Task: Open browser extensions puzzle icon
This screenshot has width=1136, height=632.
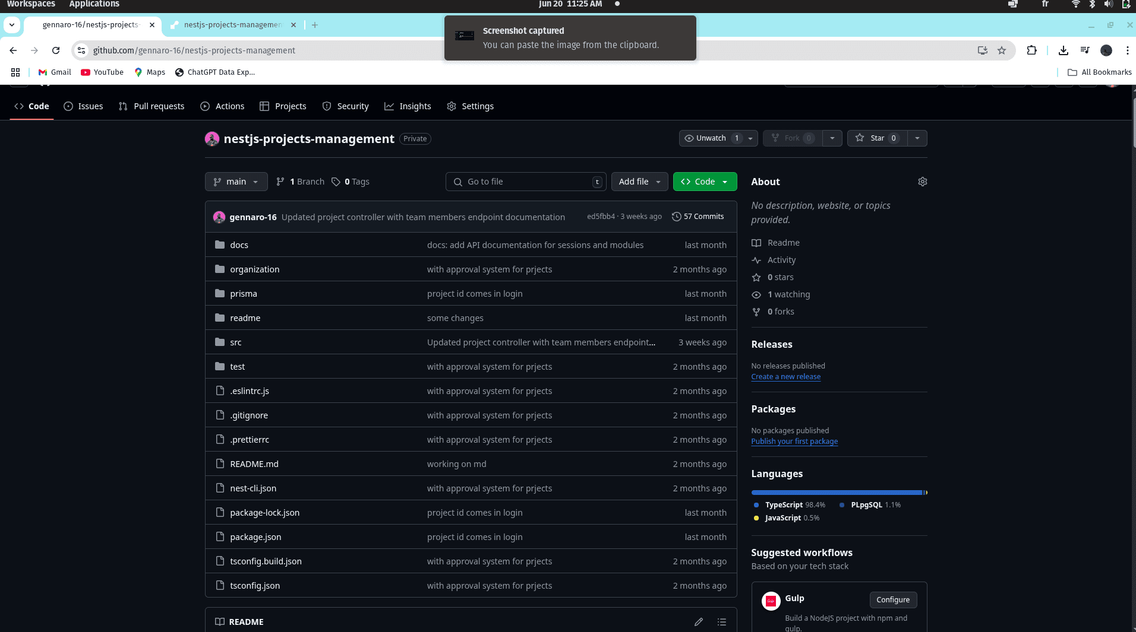Action: [x=1032, y=50]
